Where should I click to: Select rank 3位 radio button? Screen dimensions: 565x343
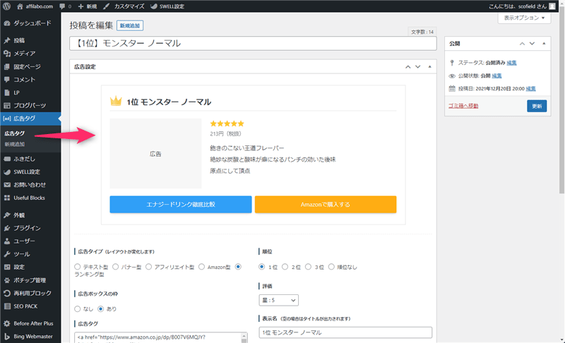308,267
